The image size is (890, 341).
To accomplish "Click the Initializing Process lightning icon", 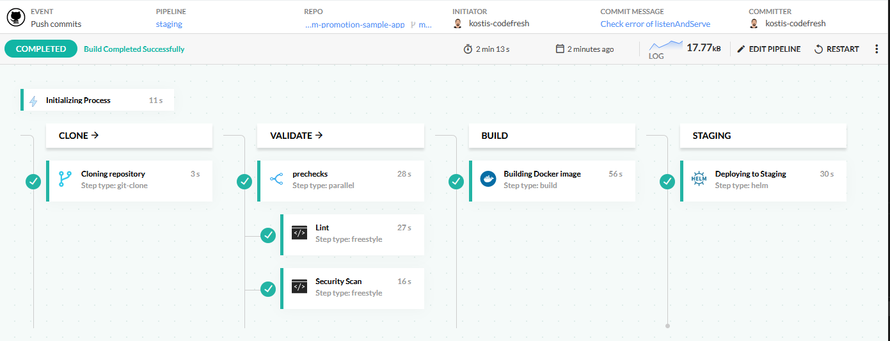I will click(x=33, y=100).
